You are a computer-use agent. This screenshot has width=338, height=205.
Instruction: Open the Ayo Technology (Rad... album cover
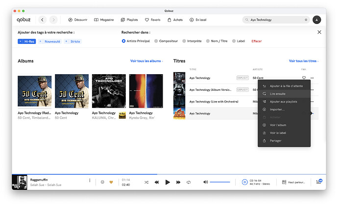click(x=34, y=91)
